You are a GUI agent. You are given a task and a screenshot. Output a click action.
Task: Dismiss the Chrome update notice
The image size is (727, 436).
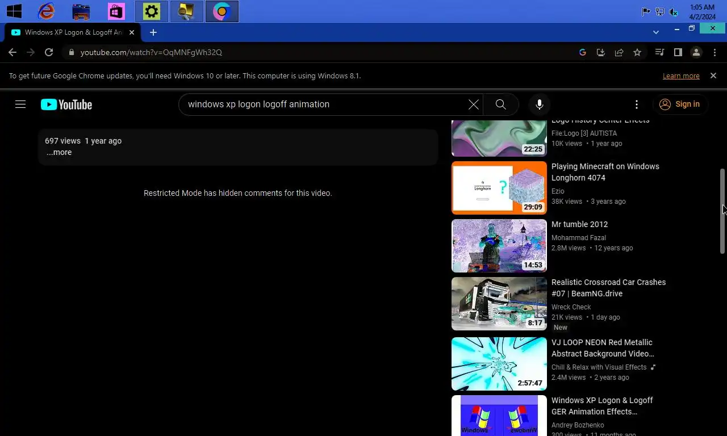pos(713,76)
